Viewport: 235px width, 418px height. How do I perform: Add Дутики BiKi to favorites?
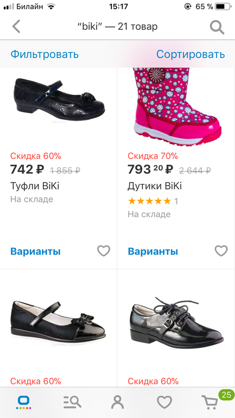(x=221, y=251)
